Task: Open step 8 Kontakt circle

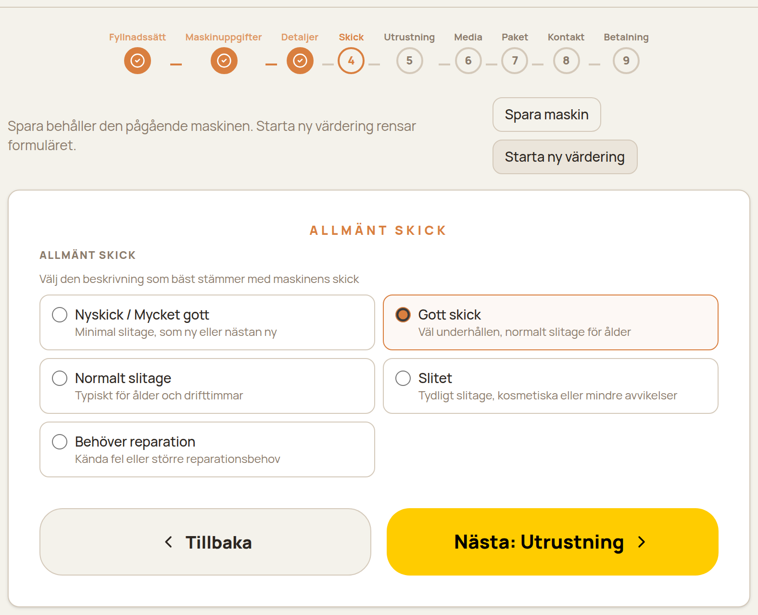Action: (567, 61)
